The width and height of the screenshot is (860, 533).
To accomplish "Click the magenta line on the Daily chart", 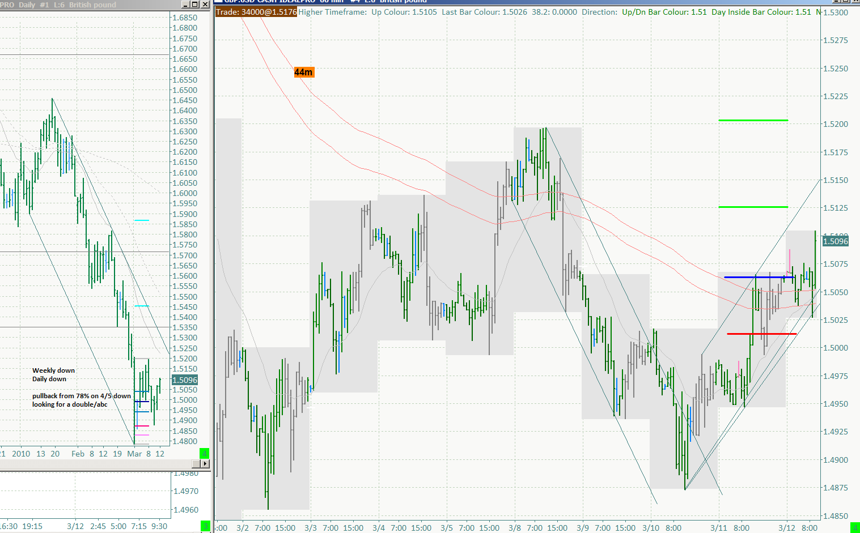I will coord(142,426).
